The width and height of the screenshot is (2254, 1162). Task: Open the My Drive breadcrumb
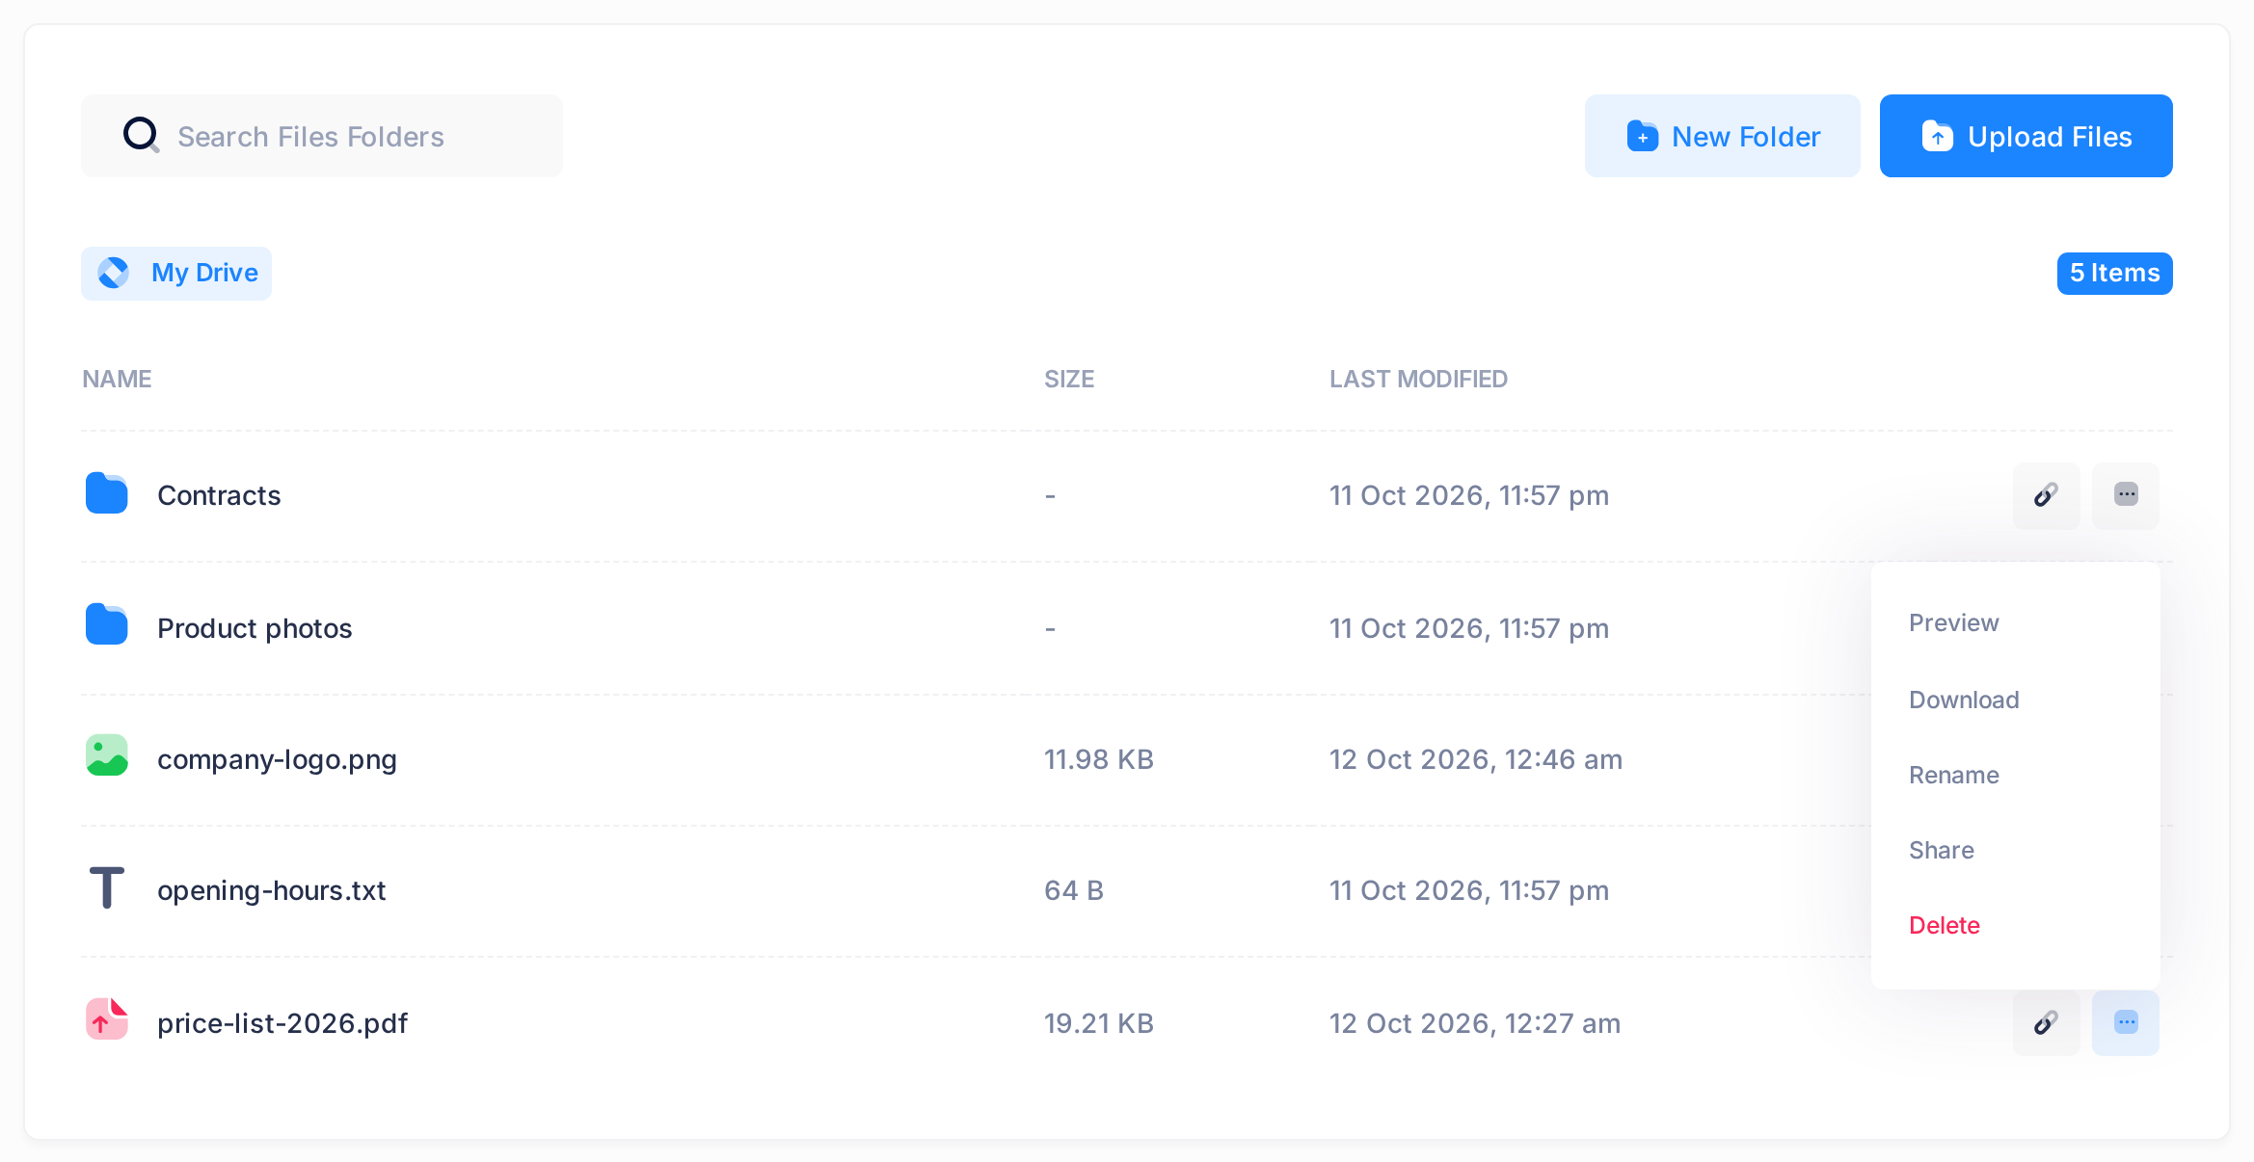[176, 274]
